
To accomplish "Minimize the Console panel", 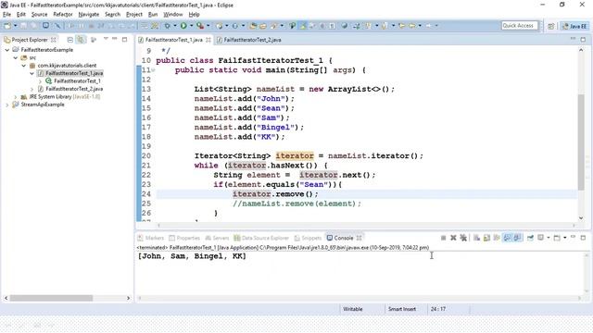I will coord(573,237).
